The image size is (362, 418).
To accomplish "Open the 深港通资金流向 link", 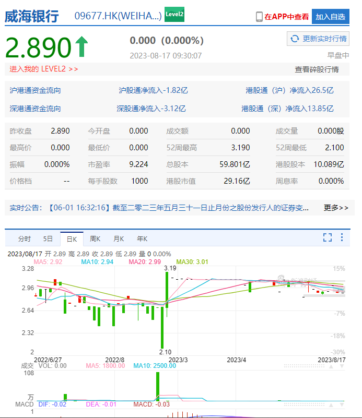I will tap(35, 109).
